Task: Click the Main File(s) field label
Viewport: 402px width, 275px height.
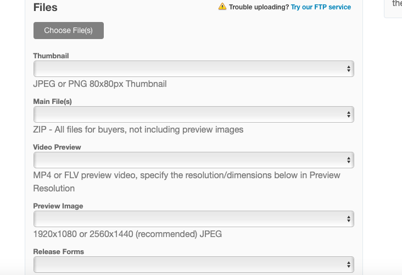Action: [x=53, y=102]
